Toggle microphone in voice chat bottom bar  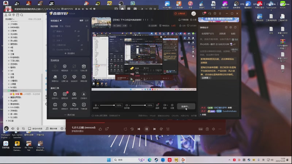(x=18, y=129)
